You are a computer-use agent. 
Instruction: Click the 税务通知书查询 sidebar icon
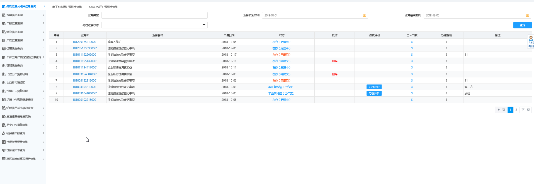[4, 150]
